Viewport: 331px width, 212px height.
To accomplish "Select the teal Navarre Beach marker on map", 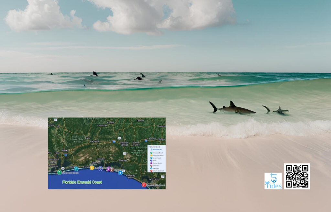I will point(76,169).
